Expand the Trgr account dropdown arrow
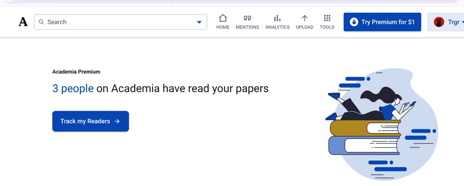The width and height of the screenshot is (464, 186). 462,22
